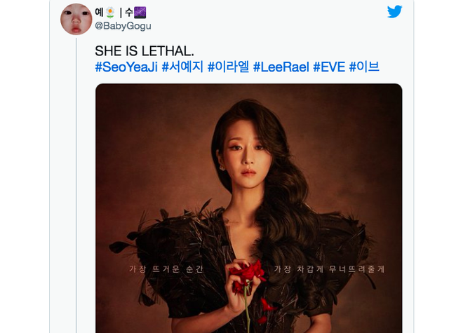Select the #EVE hashtag

[329, 67]
